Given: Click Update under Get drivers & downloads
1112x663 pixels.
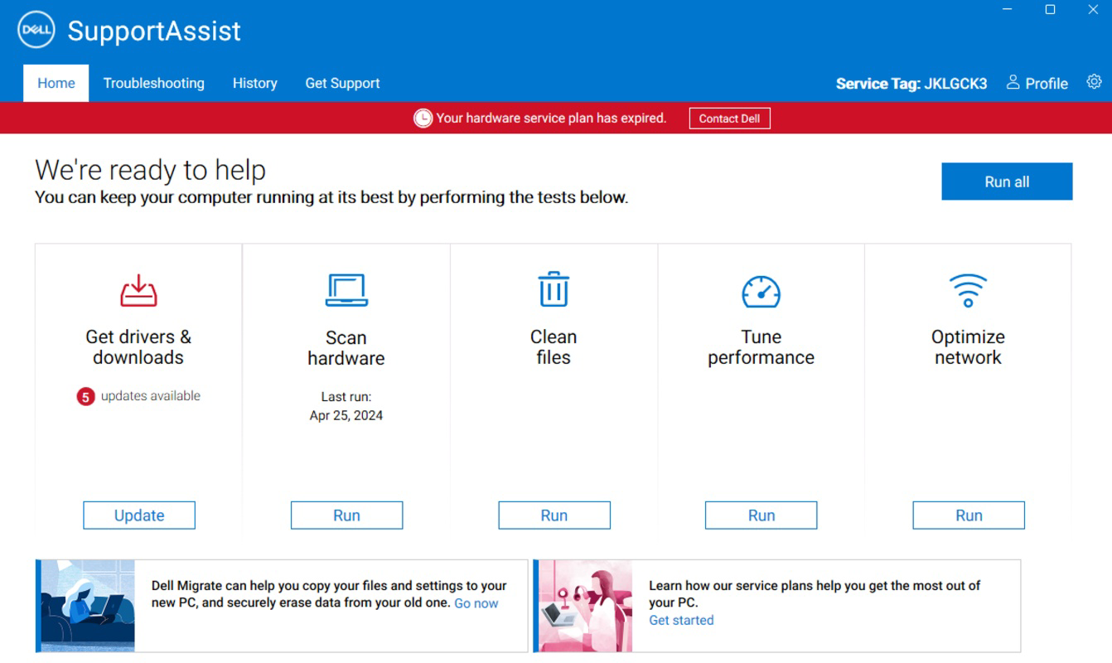Looking at the screenshot, I should point(139,515).
